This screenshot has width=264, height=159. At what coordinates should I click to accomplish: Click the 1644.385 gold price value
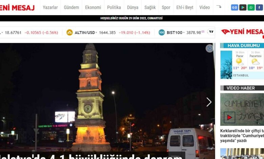pyautogui.click(x=107, y=32)
